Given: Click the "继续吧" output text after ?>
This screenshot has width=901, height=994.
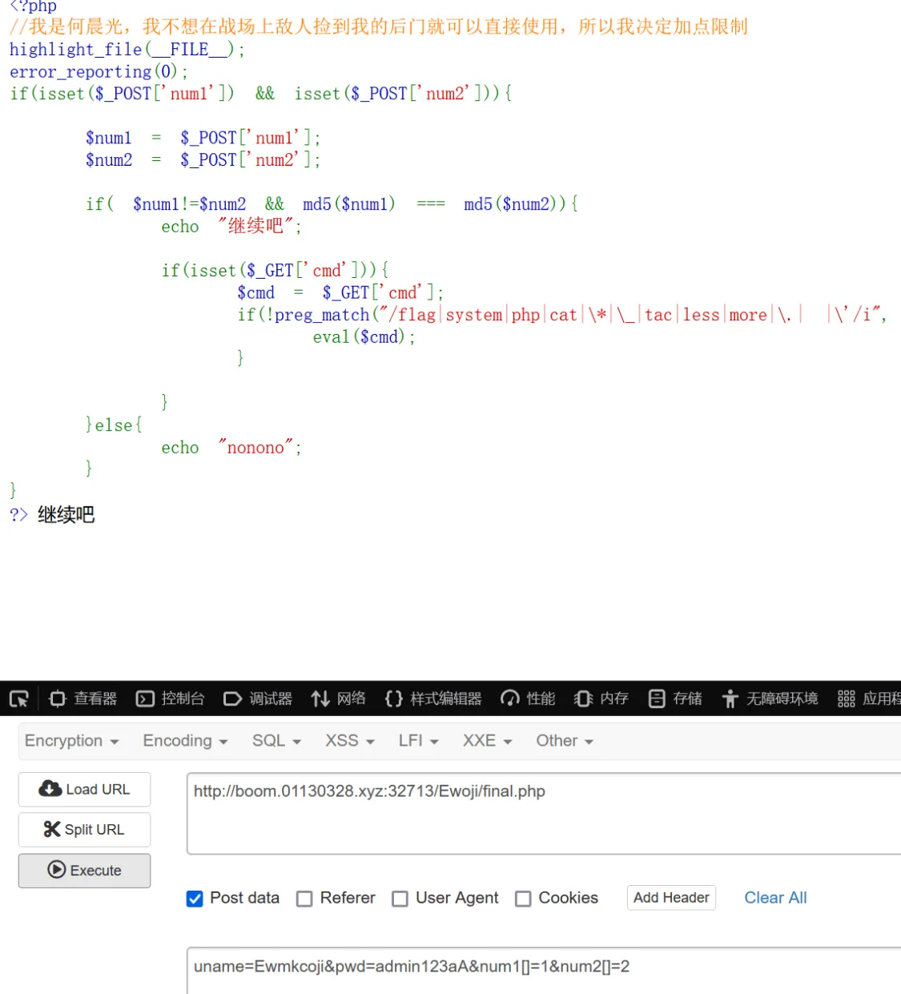Looking at the screenshot, I should [66, 515].
